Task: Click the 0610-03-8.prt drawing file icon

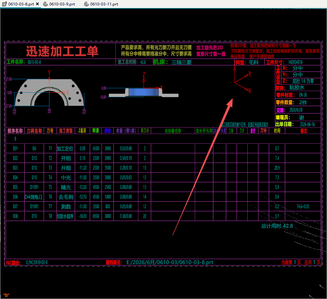Action: point(5,4)
